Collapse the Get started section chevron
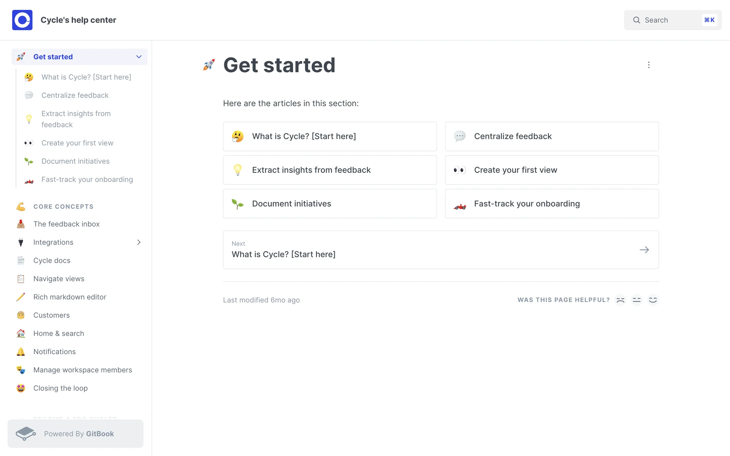 139,57
